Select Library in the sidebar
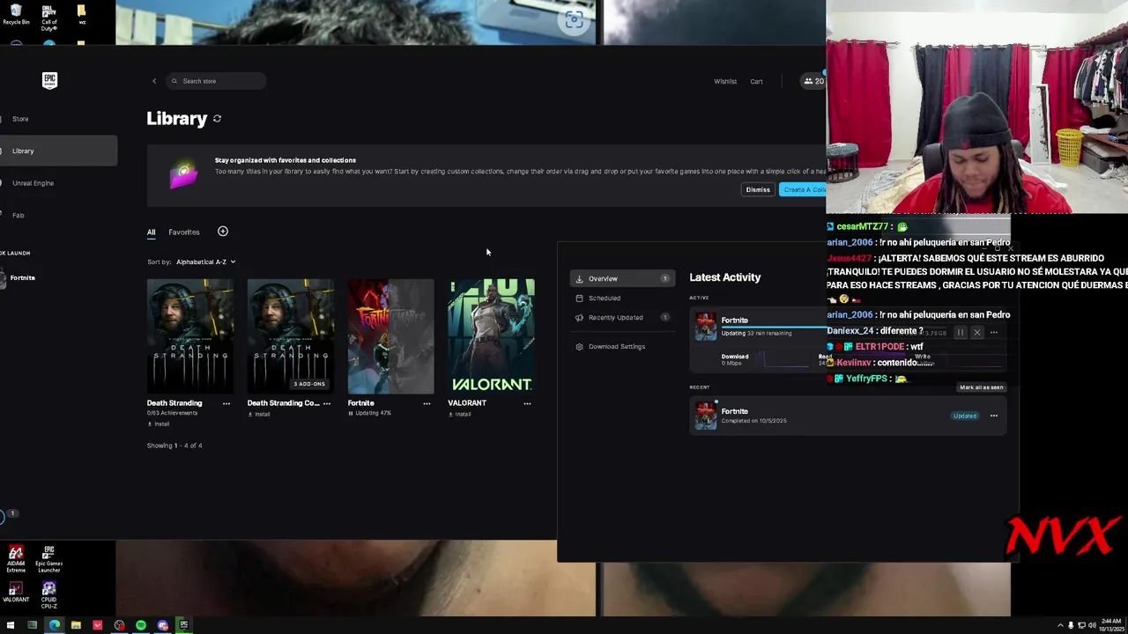Viewport: 1128px width, 634px height. [58, 151]
